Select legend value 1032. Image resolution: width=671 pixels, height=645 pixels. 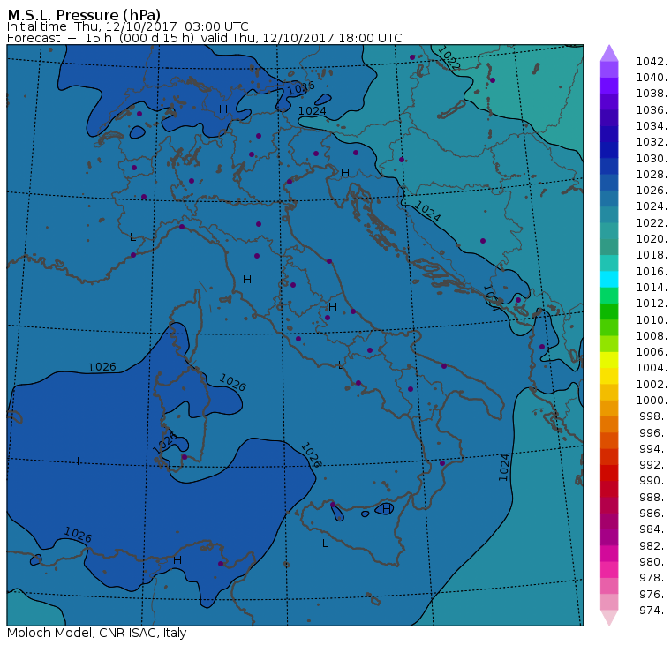(x=652, y=141)
